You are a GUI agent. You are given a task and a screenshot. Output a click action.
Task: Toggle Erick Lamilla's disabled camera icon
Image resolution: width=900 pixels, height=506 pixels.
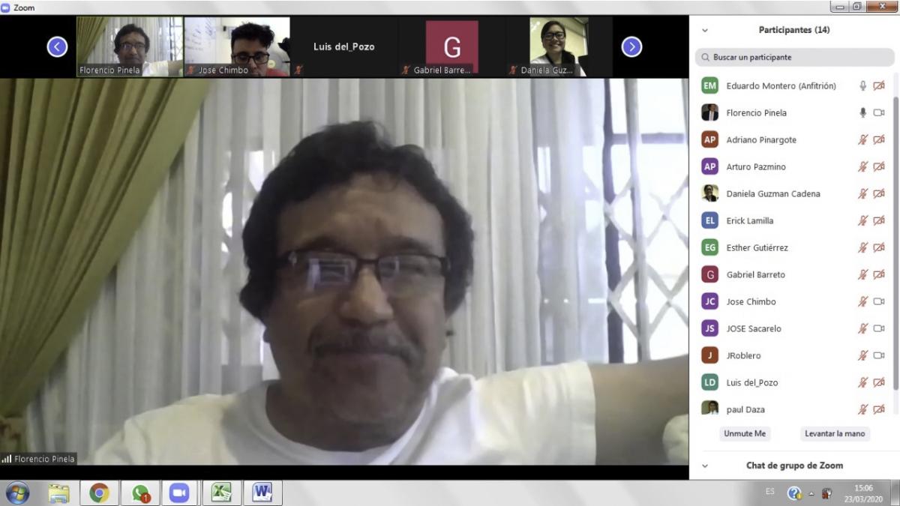[x=878, y=221]
